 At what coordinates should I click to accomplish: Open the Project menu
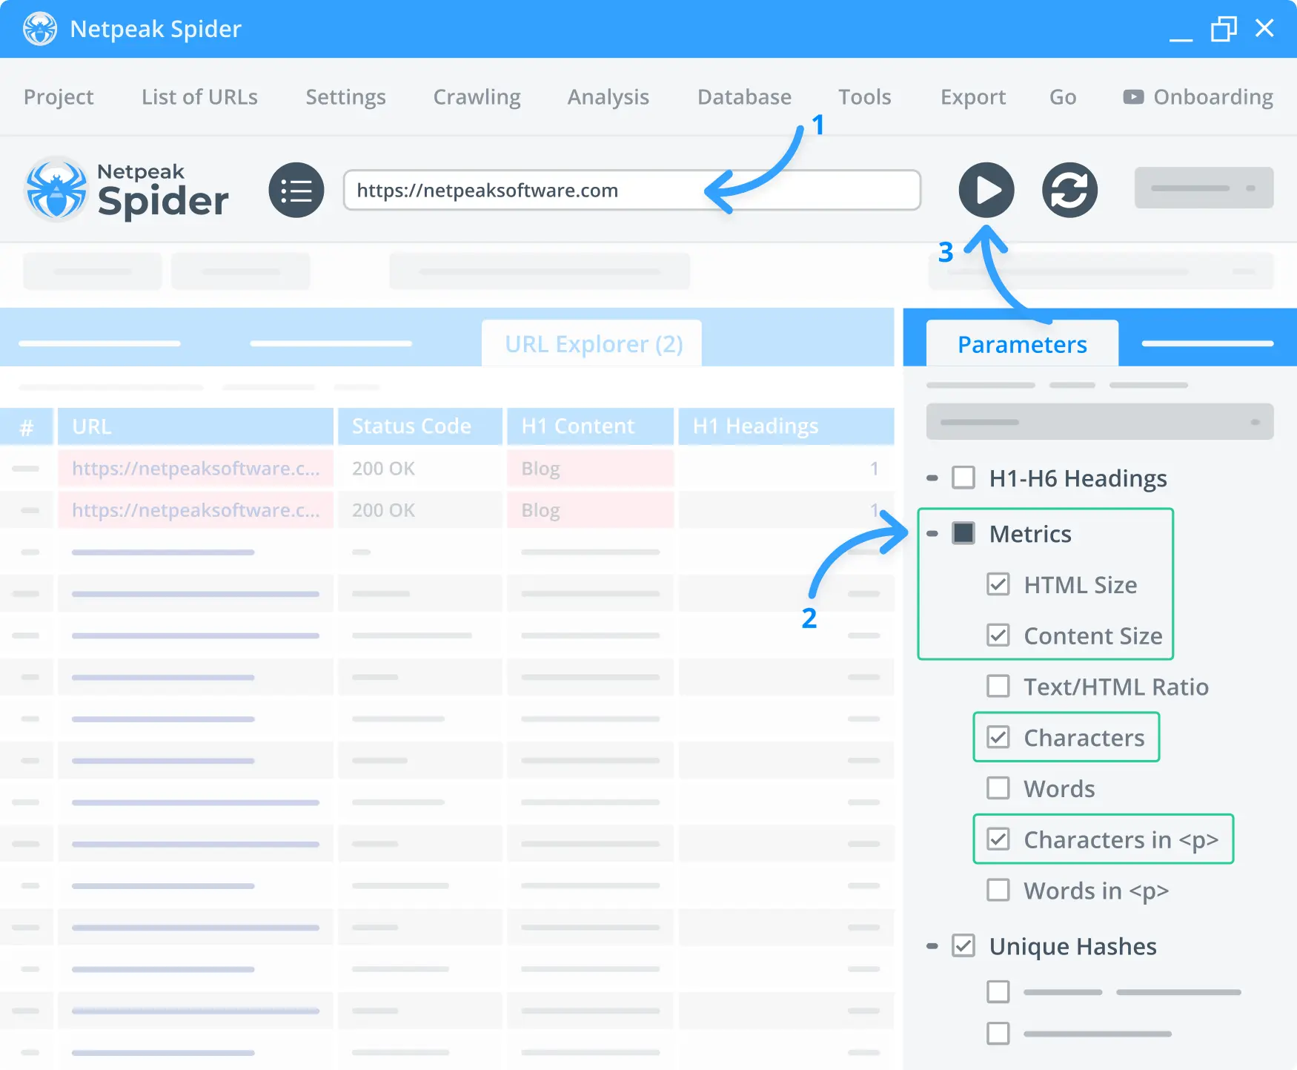[59, 97]
